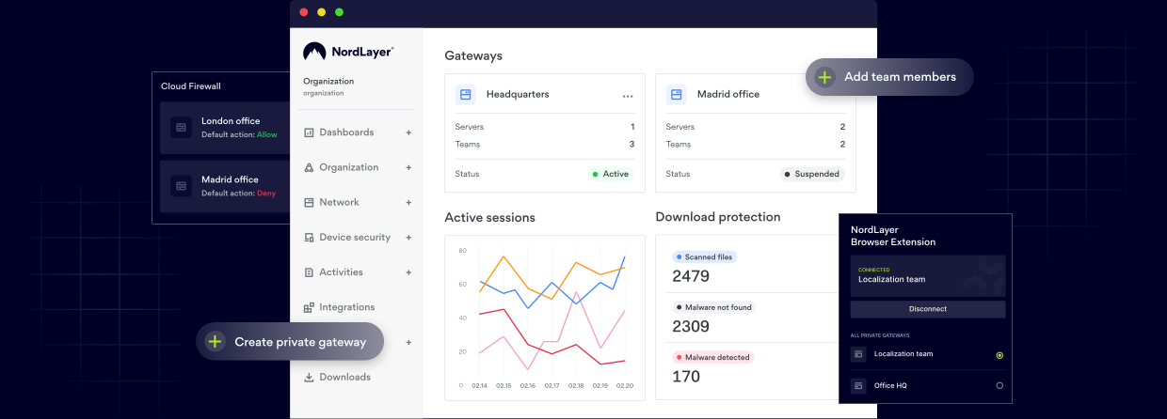This screenshot has height=419, width=1167.
Task: Click the connected Localization team banner
Action: click(x=928, y=275)
